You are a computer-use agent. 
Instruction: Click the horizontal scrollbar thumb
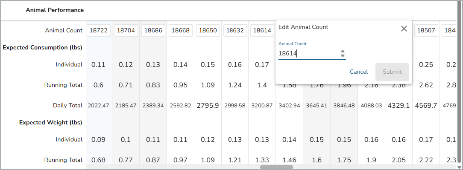tap(276, 167)
